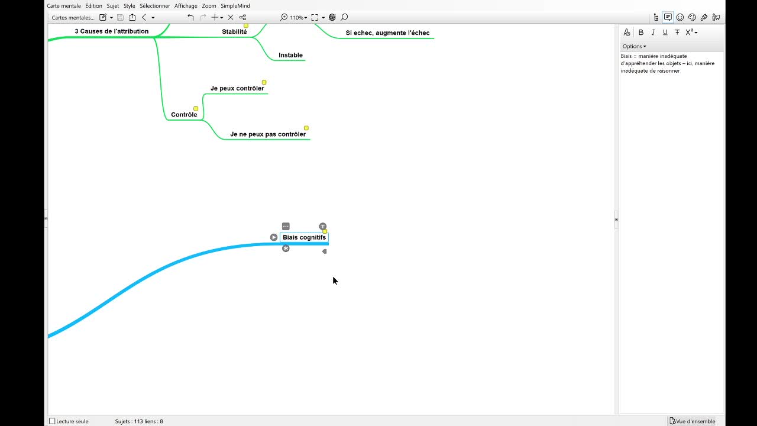Open the emoji/icons panel tab

pos(680,17)
